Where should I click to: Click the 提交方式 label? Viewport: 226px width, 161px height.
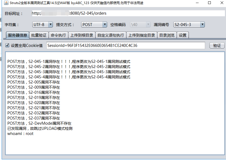(x=65, y=25)
